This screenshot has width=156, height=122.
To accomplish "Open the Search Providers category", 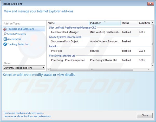I will [x=16, y=34].
